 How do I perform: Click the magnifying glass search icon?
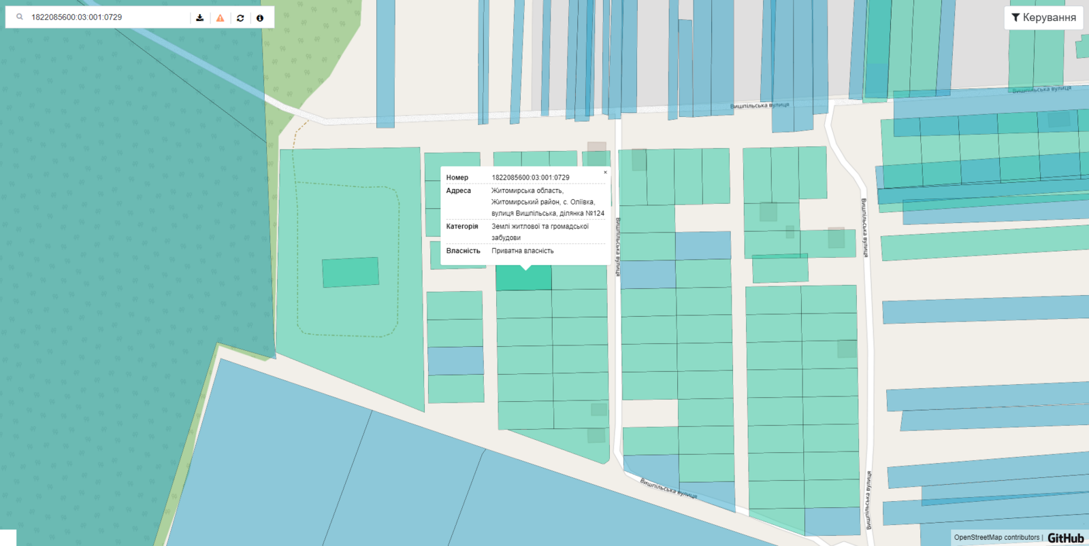click(x=20, y=17)
